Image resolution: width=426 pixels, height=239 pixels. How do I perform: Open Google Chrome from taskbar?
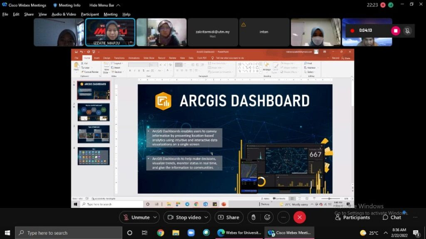[x=160, y=233]
